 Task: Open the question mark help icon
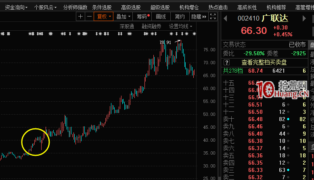tap(226, 63)
